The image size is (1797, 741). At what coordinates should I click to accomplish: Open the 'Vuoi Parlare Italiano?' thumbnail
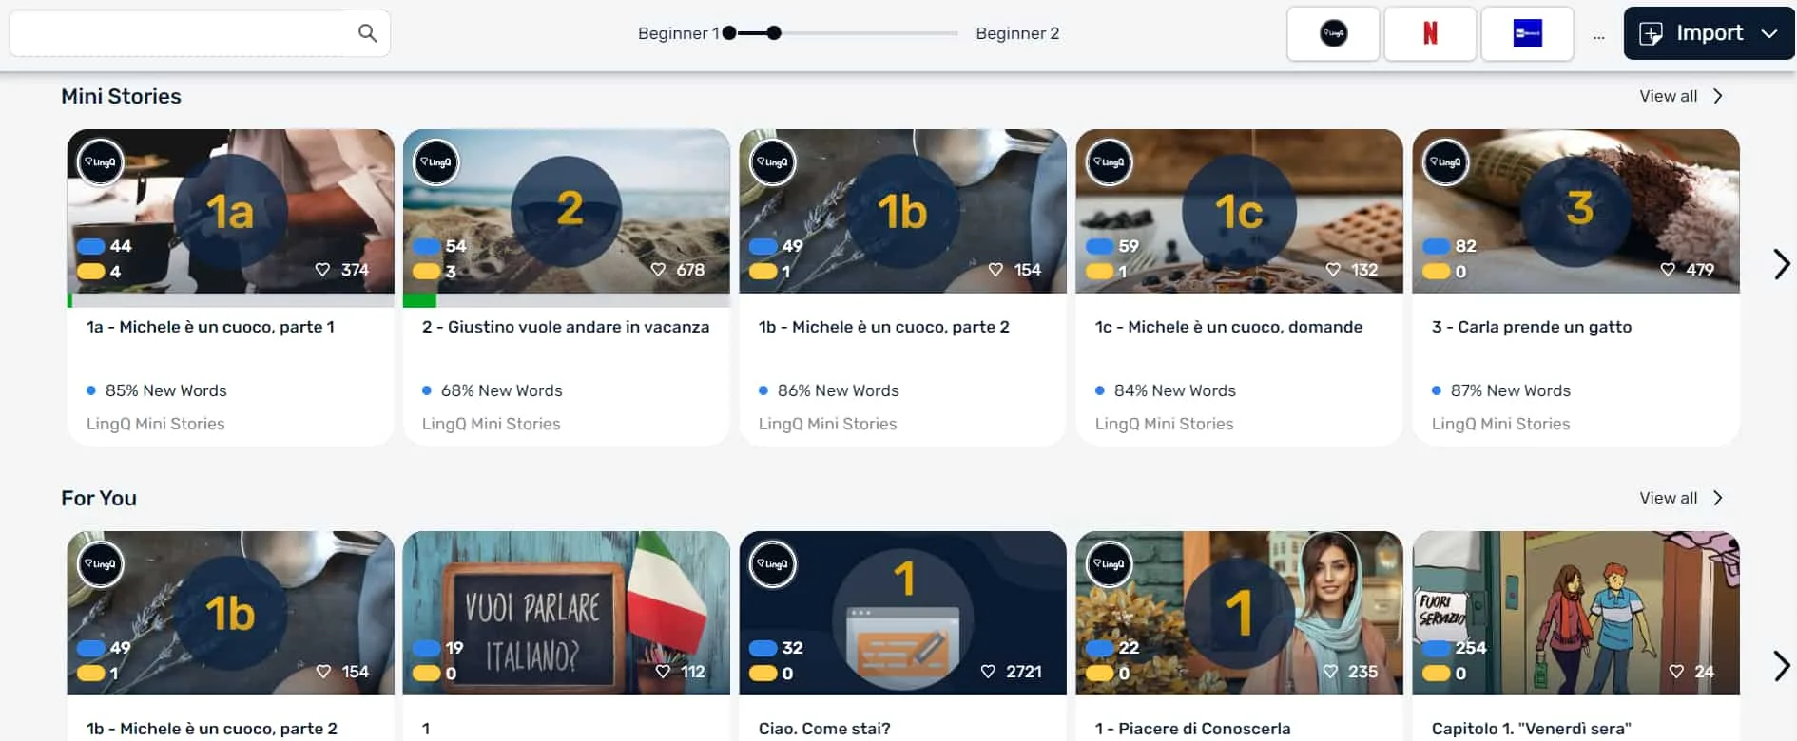(566, 613)
